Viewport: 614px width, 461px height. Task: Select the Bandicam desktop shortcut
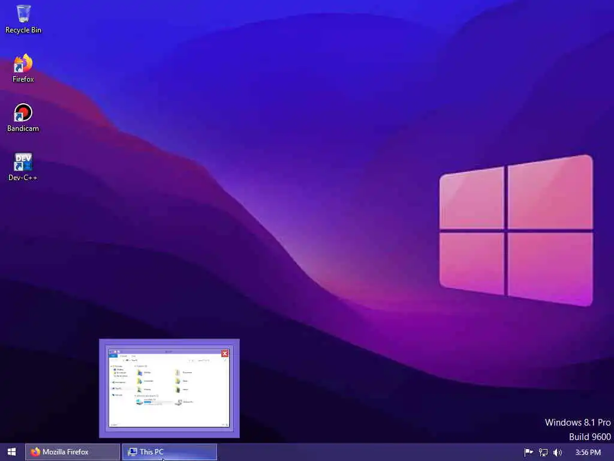point(23,118)
